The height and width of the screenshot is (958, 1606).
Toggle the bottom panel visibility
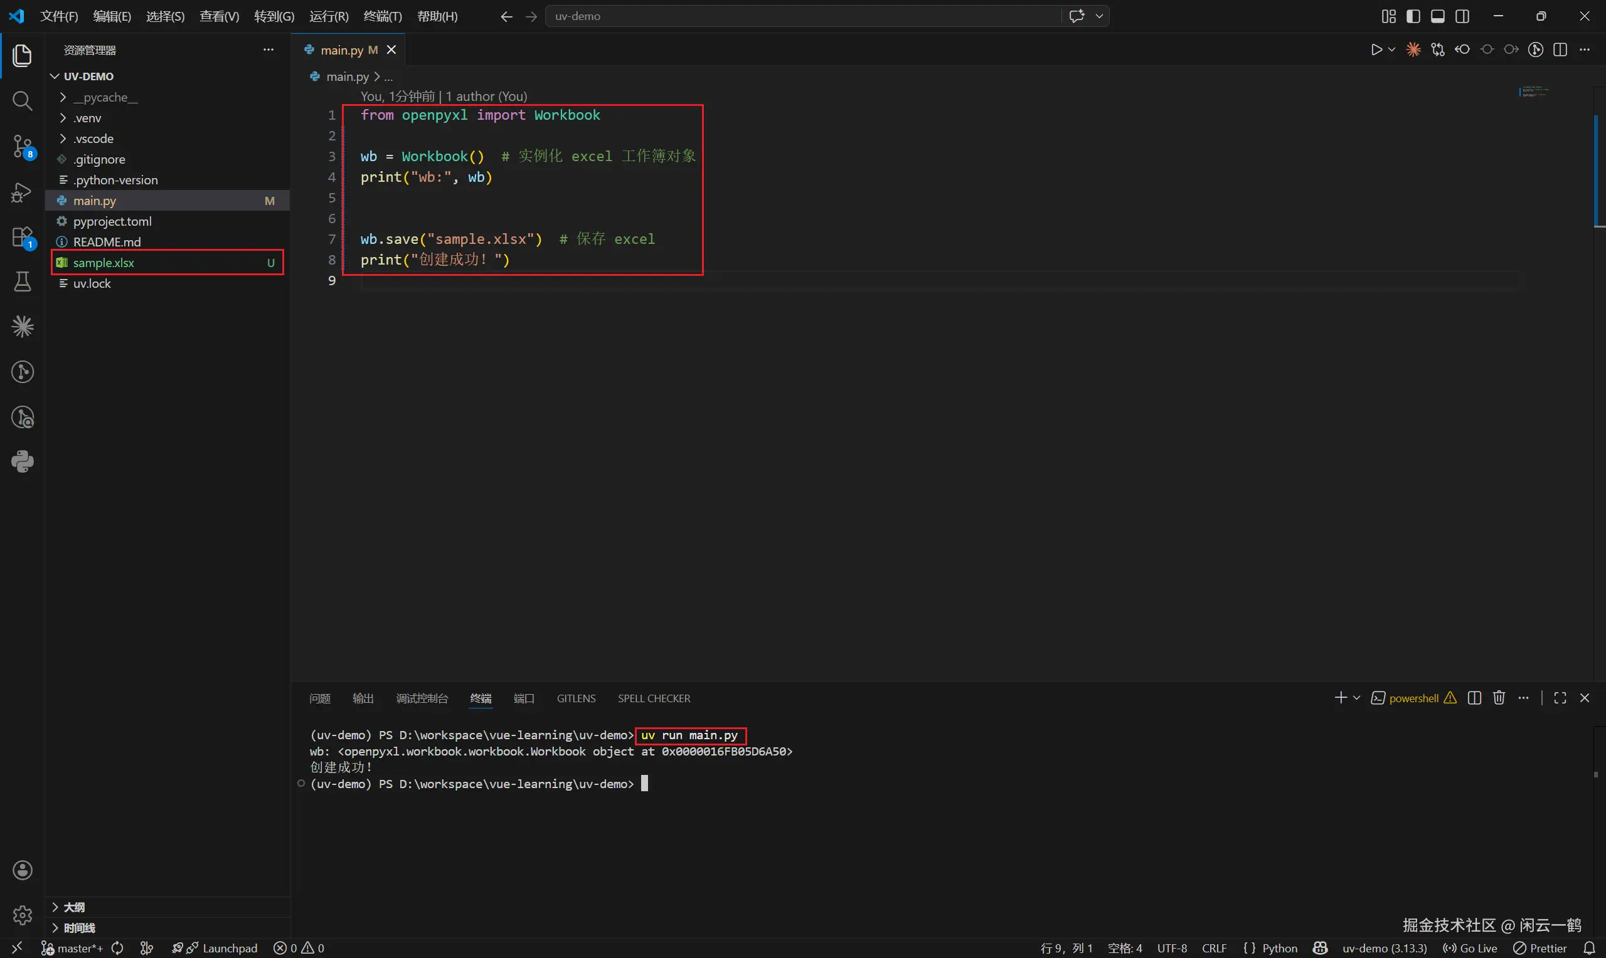pos(1437,16)
